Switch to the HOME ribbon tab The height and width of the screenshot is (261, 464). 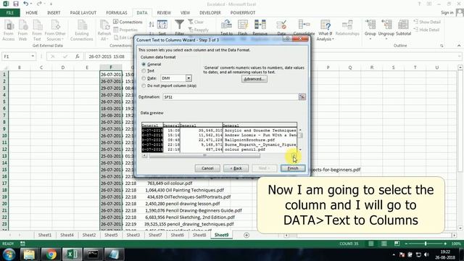pos(32,13)
